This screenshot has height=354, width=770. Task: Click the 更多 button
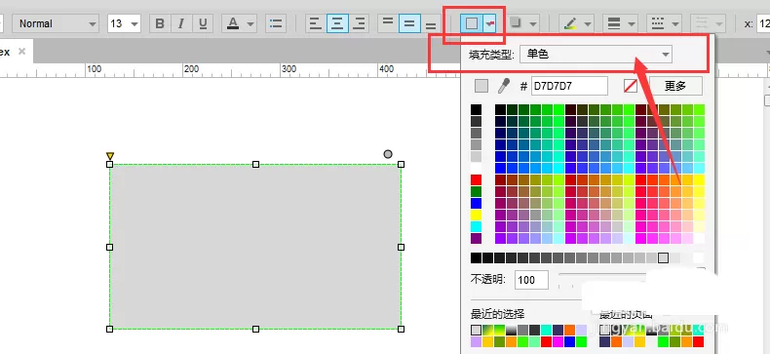tap(675, 86)
